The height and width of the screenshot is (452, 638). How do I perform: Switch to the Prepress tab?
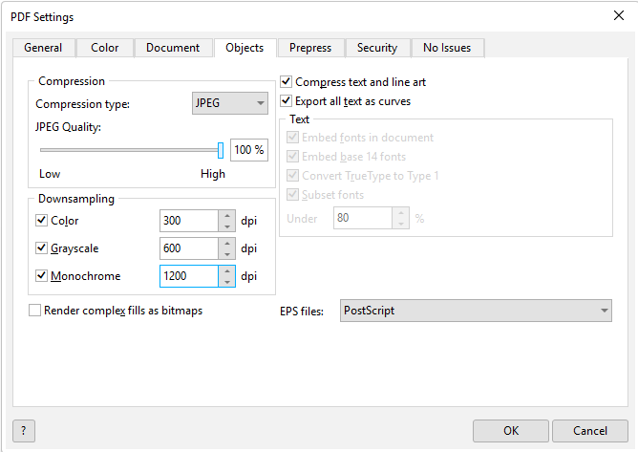(x=310, y=48)
